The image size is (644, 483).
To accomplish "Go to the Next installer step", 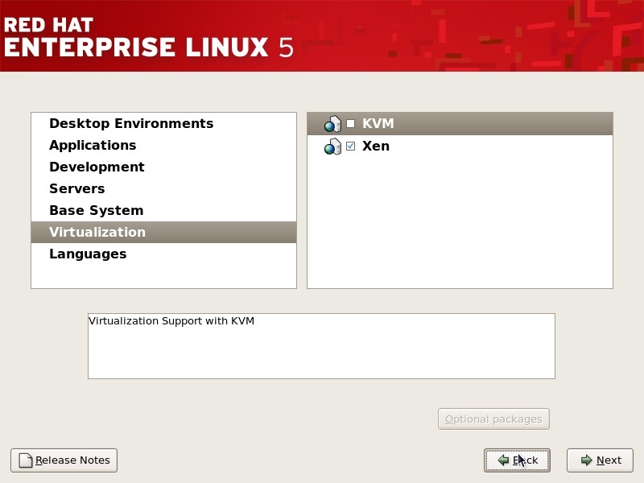I will 600,460.
